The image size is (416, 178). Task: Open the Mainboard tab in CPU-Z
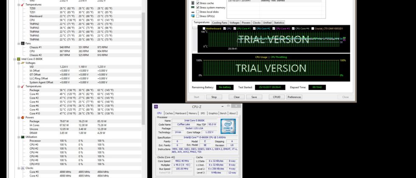click(x=181, y=113)
